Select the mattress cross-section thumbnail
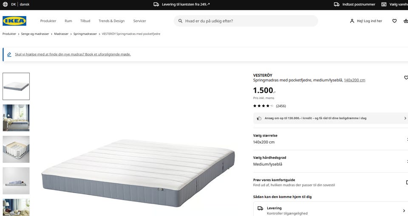 [x=16, y=149]
